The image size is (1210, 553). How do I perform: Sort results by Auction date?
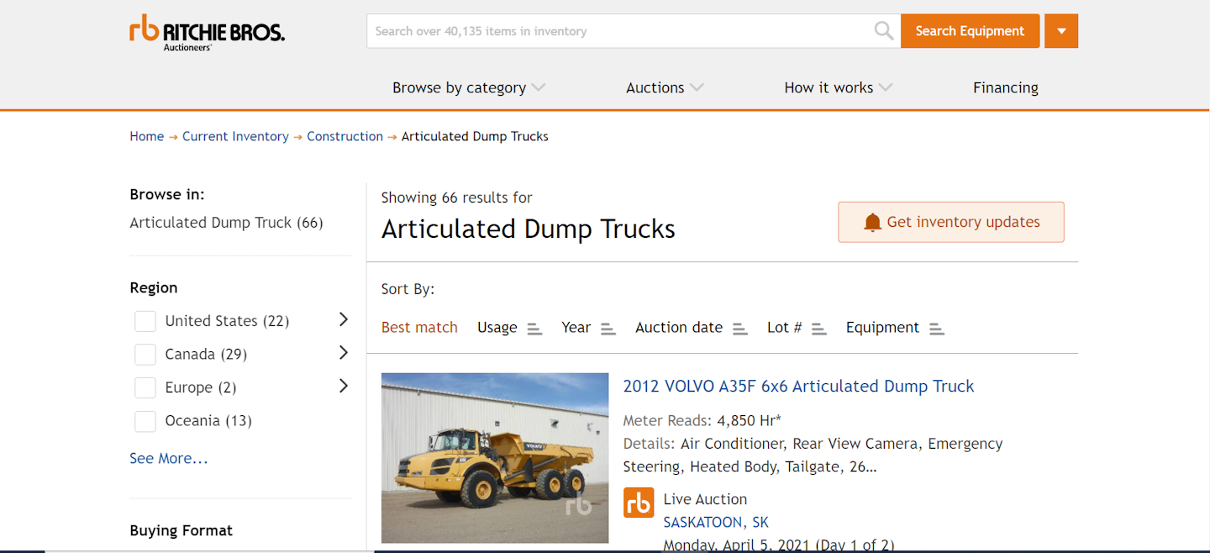(679, 328)
